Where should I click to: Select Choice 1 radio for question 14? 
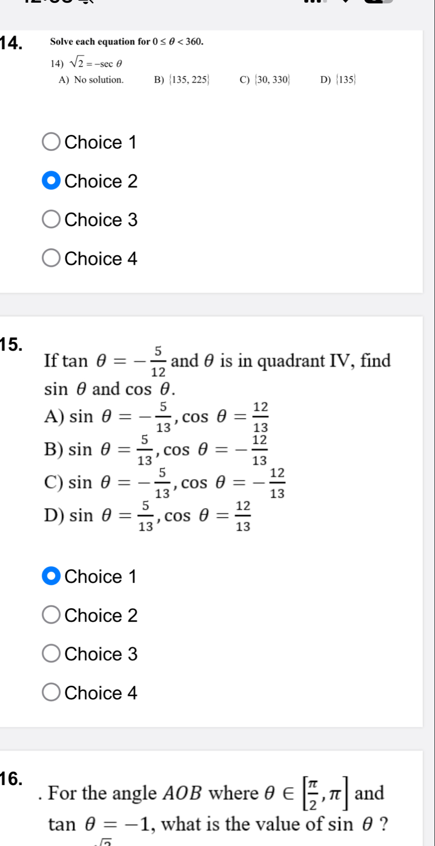pyautogui.click(x=51, y=142)
